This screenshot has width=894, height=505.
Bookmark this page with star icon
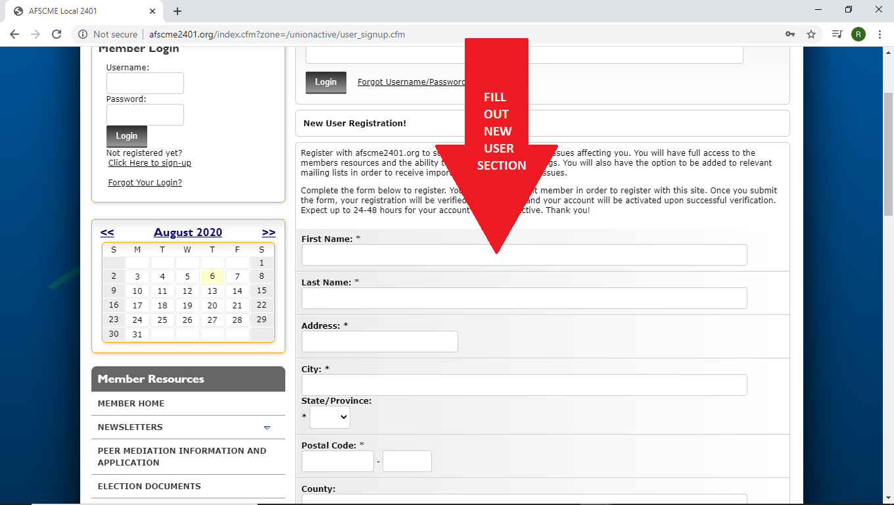tap(811, 34)
